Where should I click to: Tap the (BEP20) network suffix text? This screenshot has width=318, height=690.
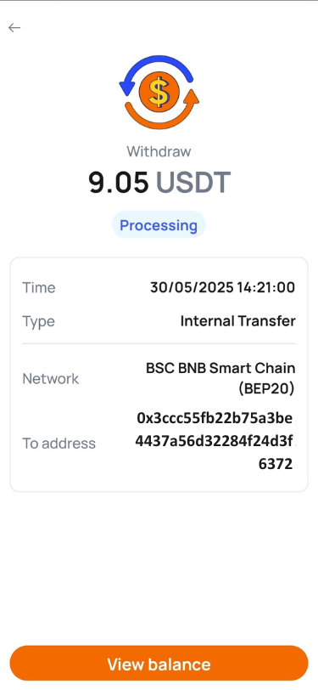[266, 389]
